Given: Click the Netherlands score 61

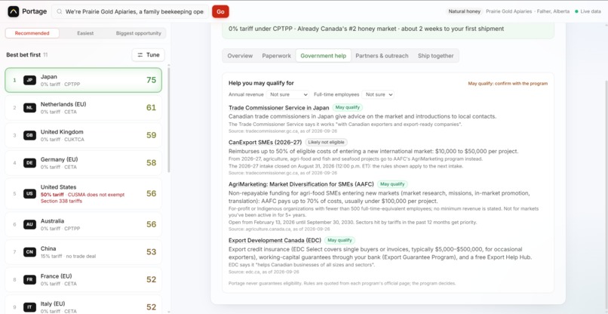Looking at the screenshot, I should (x=151, y=108).
